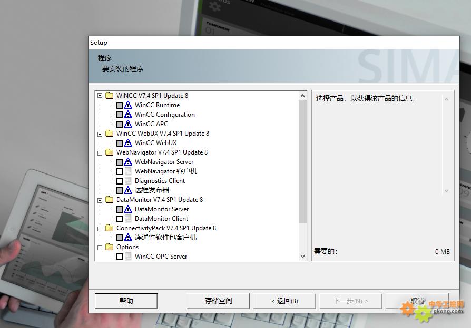Click info panel scroll up arrow
The height and width of the screenshot is (328, 471).
click(446, 99)
